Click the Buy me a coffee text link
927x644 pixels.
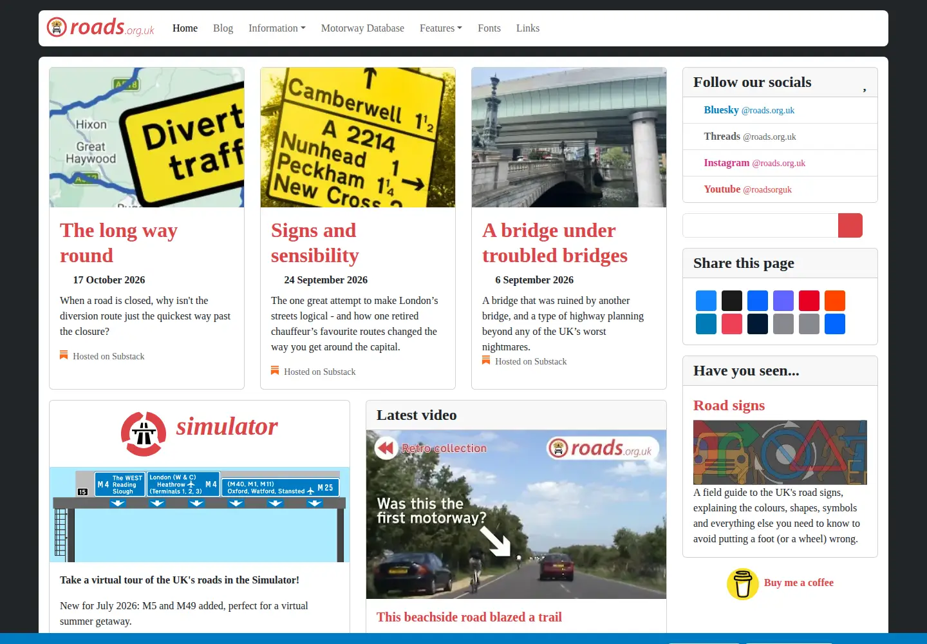[x=799, y=583]
